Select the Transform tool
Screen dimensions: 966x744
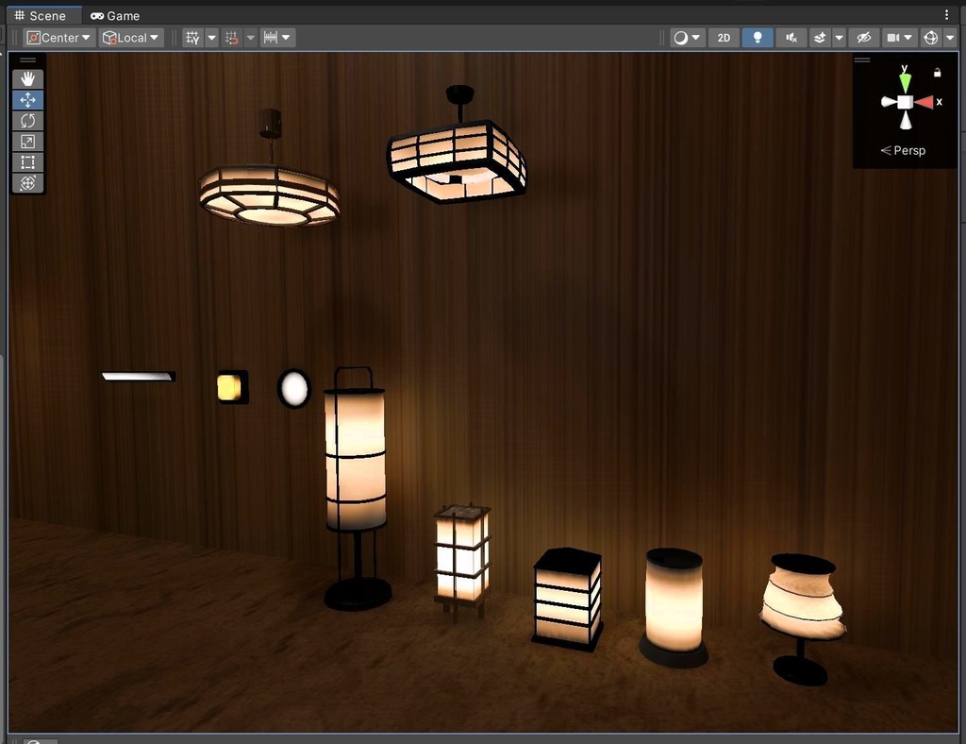(x=27, y=183)
